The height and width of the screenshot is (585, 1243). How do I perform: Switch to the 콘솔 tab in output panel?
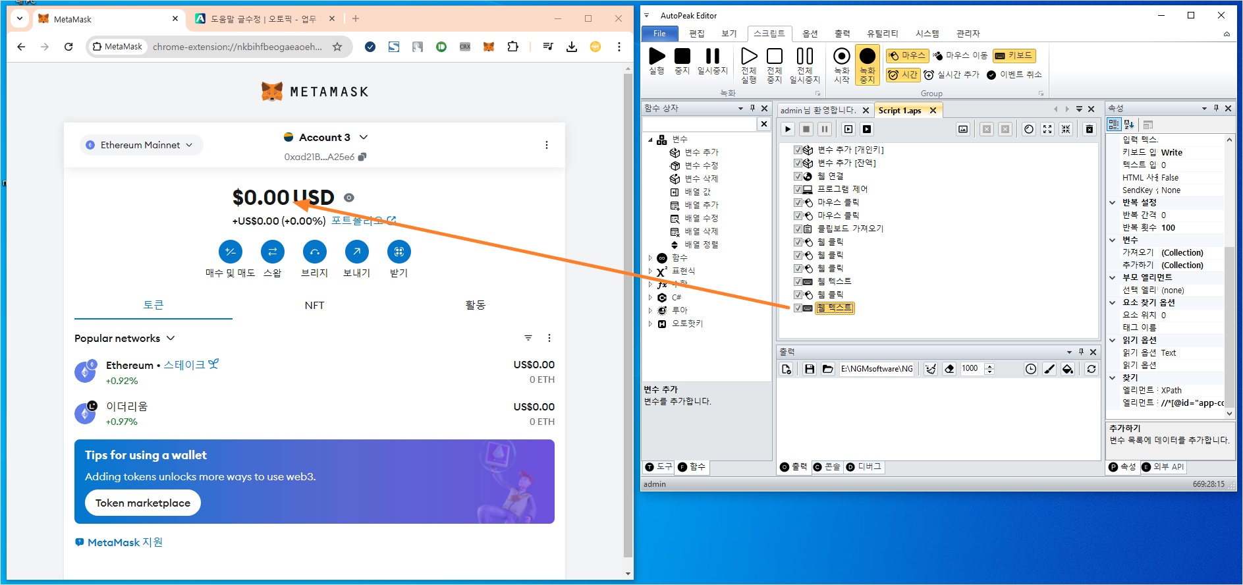(827, 467)
